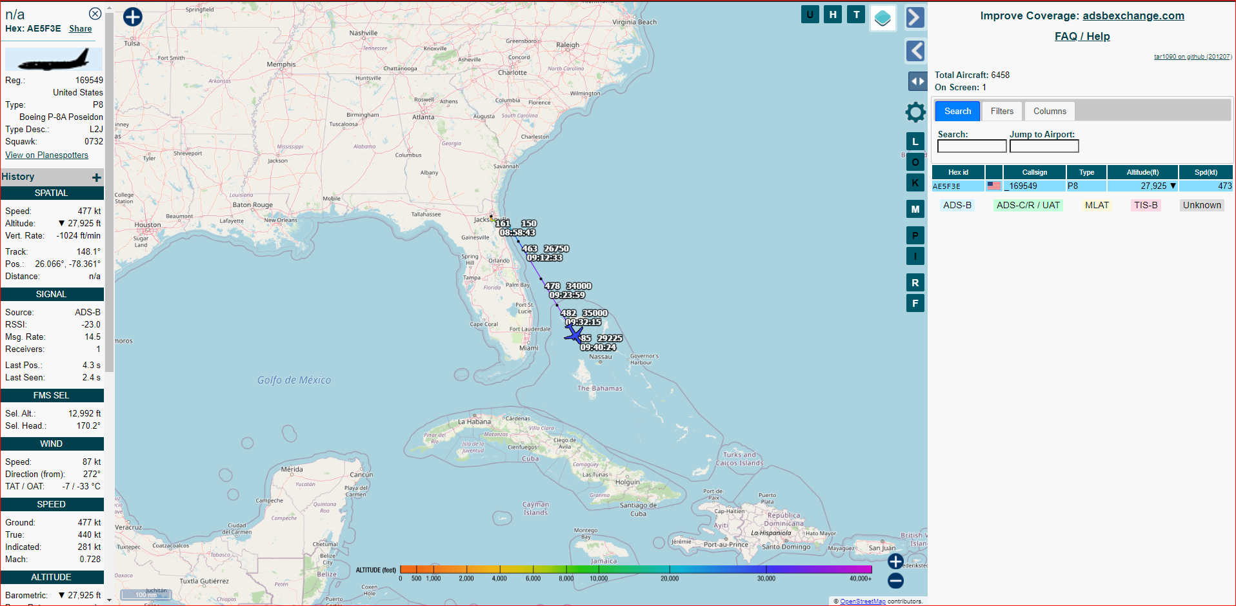Viewport: 1236px width, 606px height.
Task: Sort by Altitude(ft) column
Action: point(1142,172)
